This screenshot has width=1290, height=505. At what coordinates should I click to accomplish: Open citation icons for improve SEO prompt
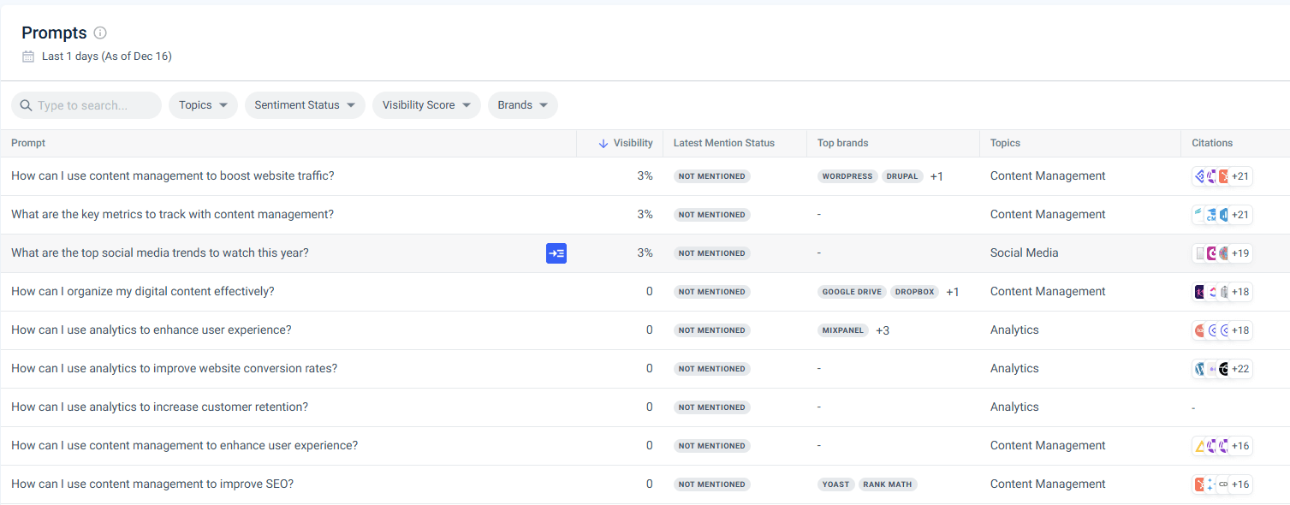[x=1222, y=484]
